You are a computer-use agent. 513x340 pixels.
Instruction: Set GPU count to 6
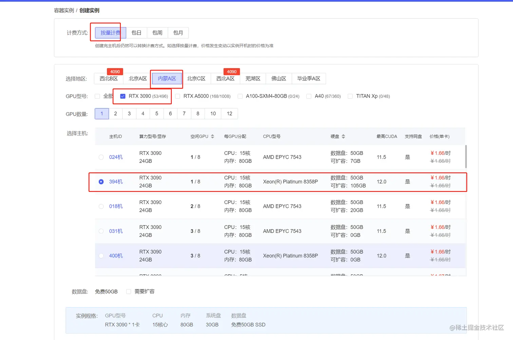[170, 114]
